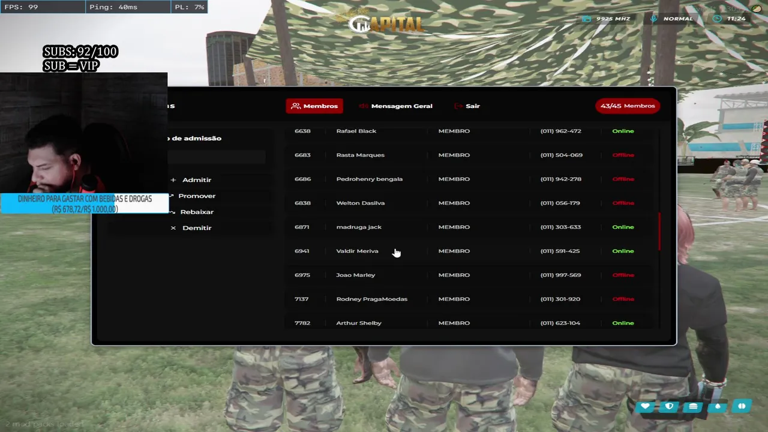Click phone number (011) 623-104

coord(560,323)
